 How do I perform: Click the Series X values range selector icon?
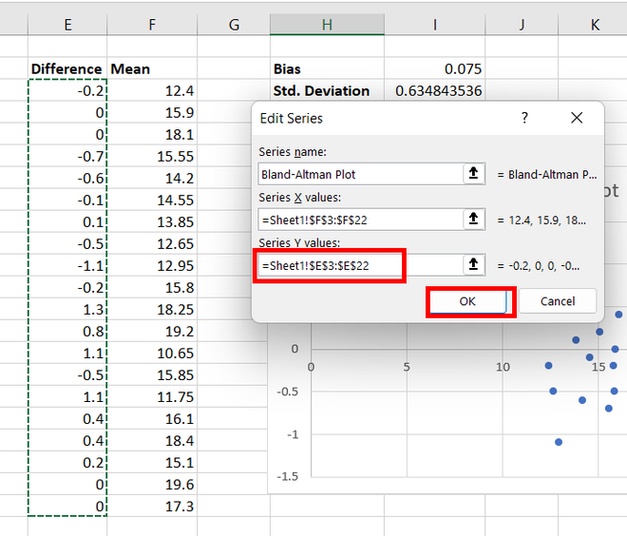(473, 219)
